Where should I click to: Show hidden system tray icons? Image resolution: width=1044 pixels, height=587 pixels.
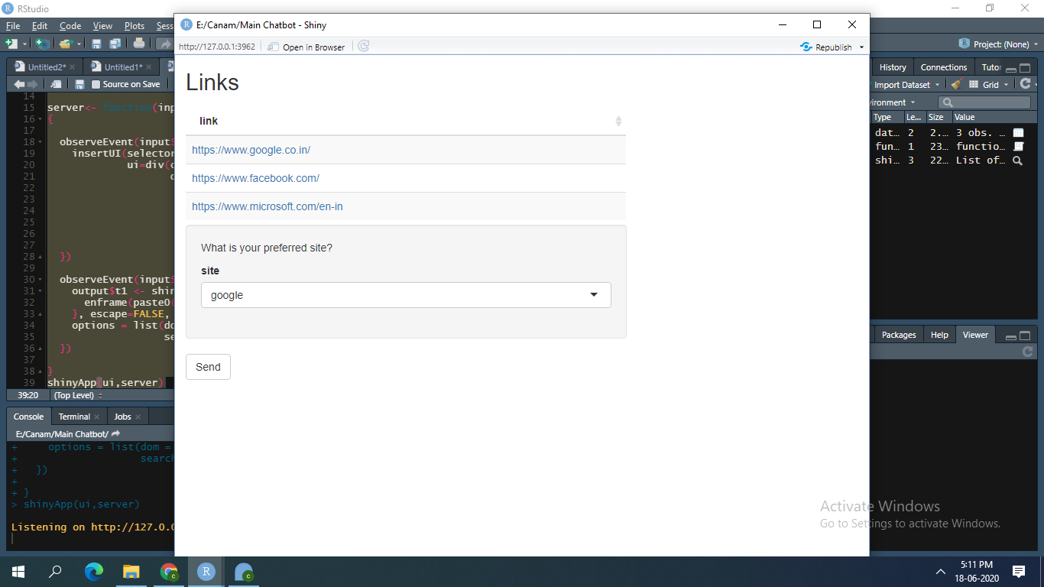pos(941,572)
